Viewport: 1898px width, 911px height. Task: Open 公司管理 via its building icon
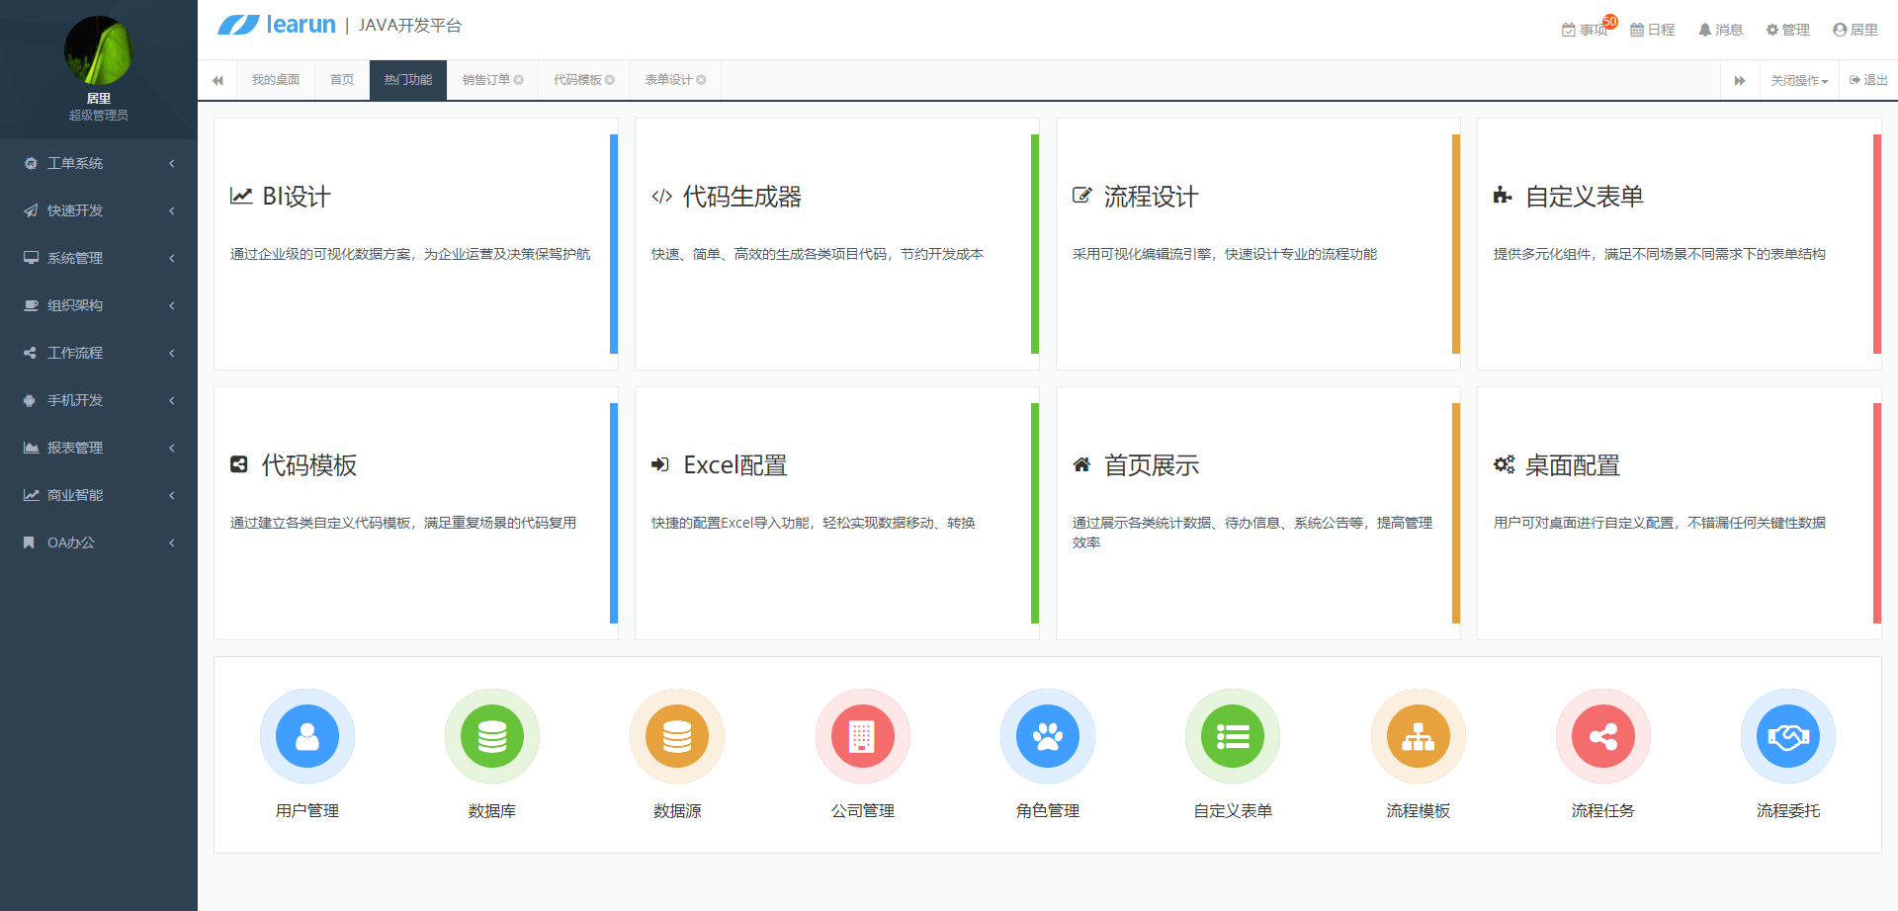click(861, 736)
